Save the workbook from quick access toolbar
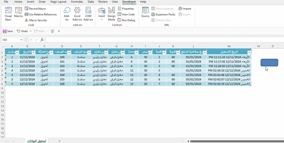 tap(8, 31)
